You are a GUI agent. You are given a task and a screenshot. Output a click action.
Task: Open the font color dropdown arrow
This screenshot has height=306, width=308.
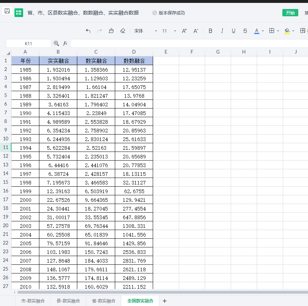coord(263,31)
